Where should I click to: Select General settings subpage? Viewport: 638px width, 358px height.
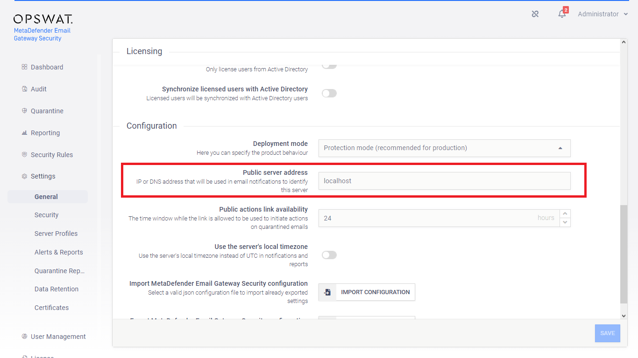(48, 197)
